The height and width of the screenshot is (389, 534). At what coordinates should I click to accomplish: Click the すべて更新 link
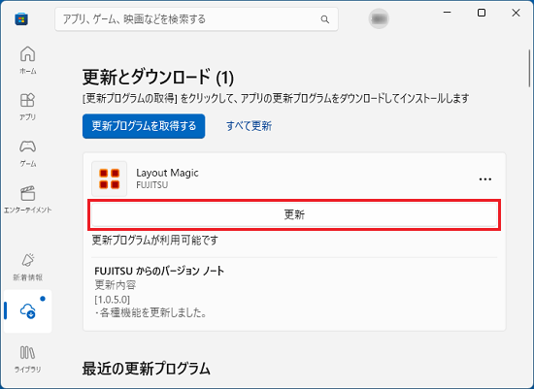[249, 126]
